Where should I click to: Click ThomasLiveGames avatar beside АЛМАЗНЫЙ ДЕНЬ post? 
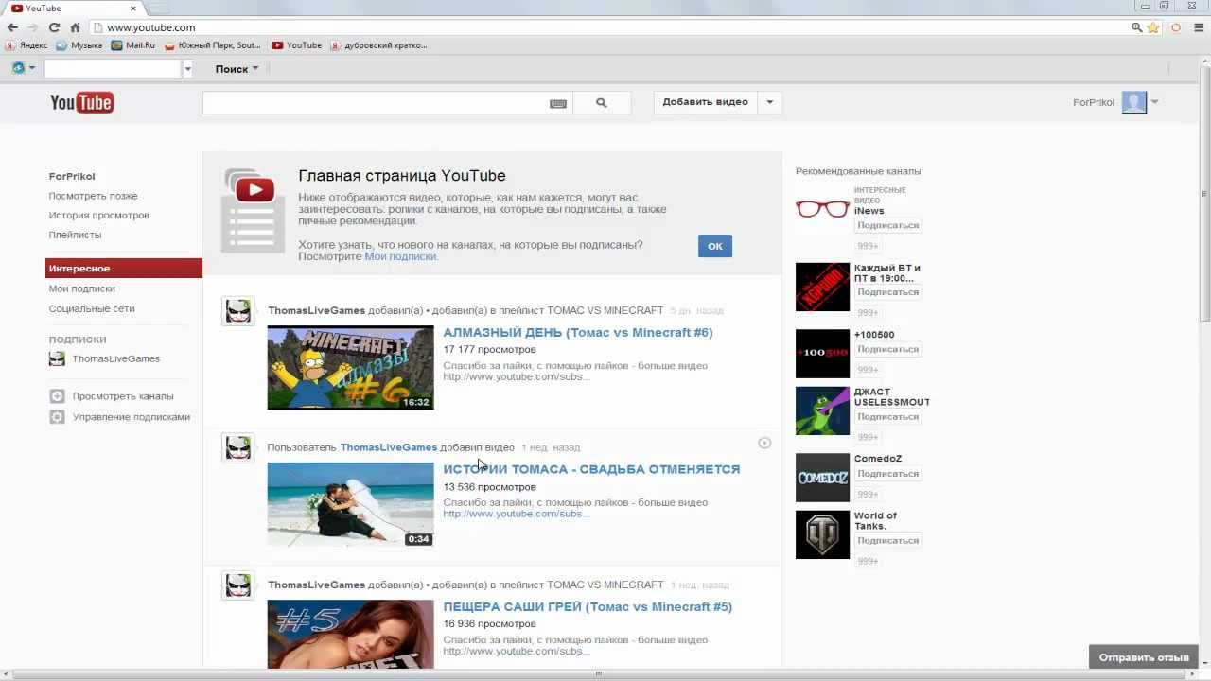238,310
